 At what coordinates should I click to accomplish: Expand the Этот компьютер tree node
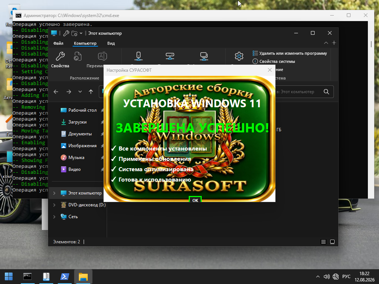click(54, 193)
